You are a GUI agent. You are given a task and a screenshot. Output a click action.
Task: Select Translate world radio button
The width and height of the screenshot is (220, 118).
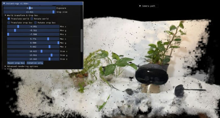point(9,19)
